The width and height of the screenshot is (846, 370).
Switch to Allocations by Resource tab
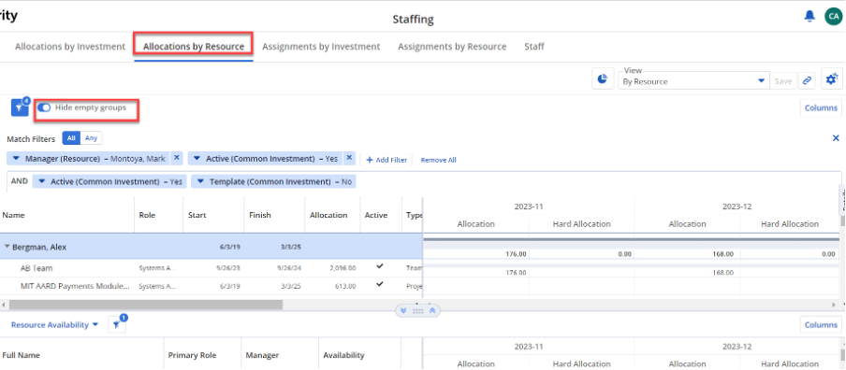pyautogui.click(x=194, y=47)
